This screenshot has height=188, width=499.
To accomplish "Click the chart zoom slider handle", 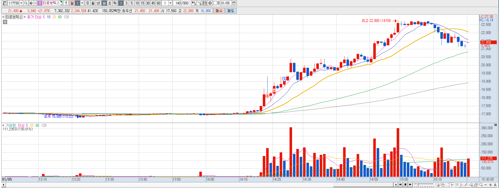I will tap(418, 184).
